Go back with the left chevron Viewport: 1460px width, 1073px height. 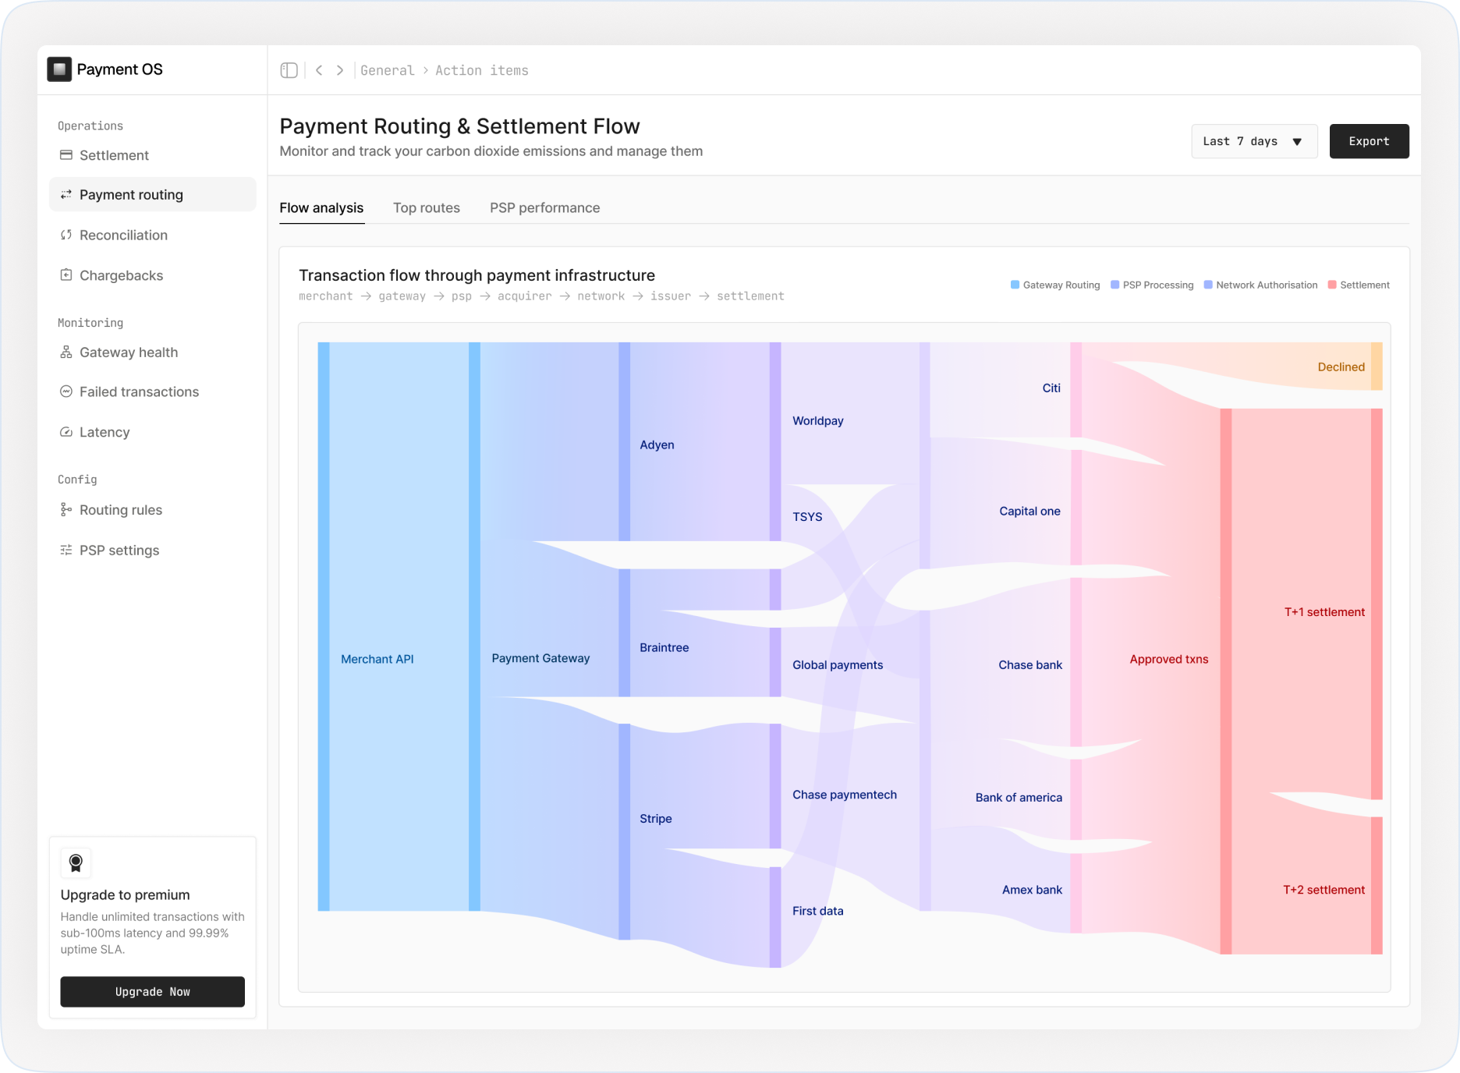point(319,70)
